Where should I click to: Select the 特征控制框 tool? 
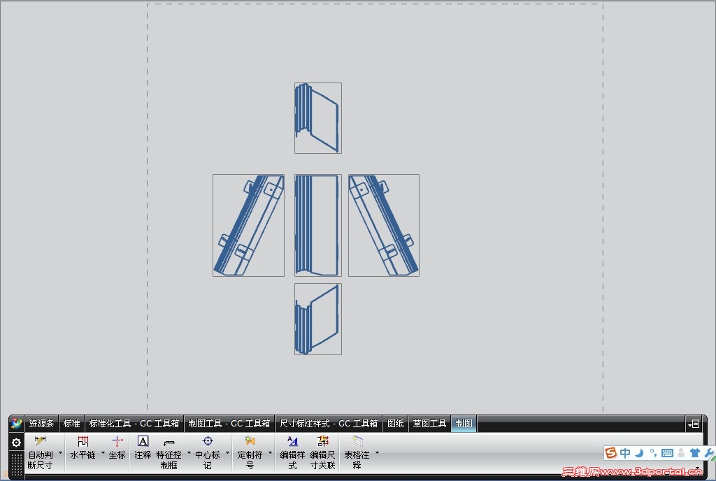click(169, 453)
